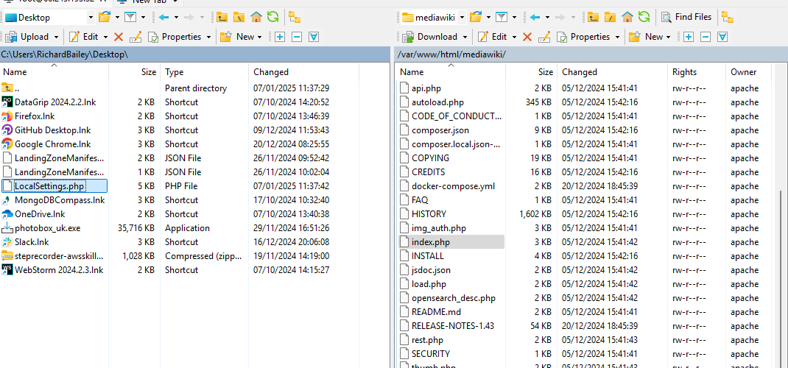
Task: Click the Download button
Action: click(x=431, y=37)
